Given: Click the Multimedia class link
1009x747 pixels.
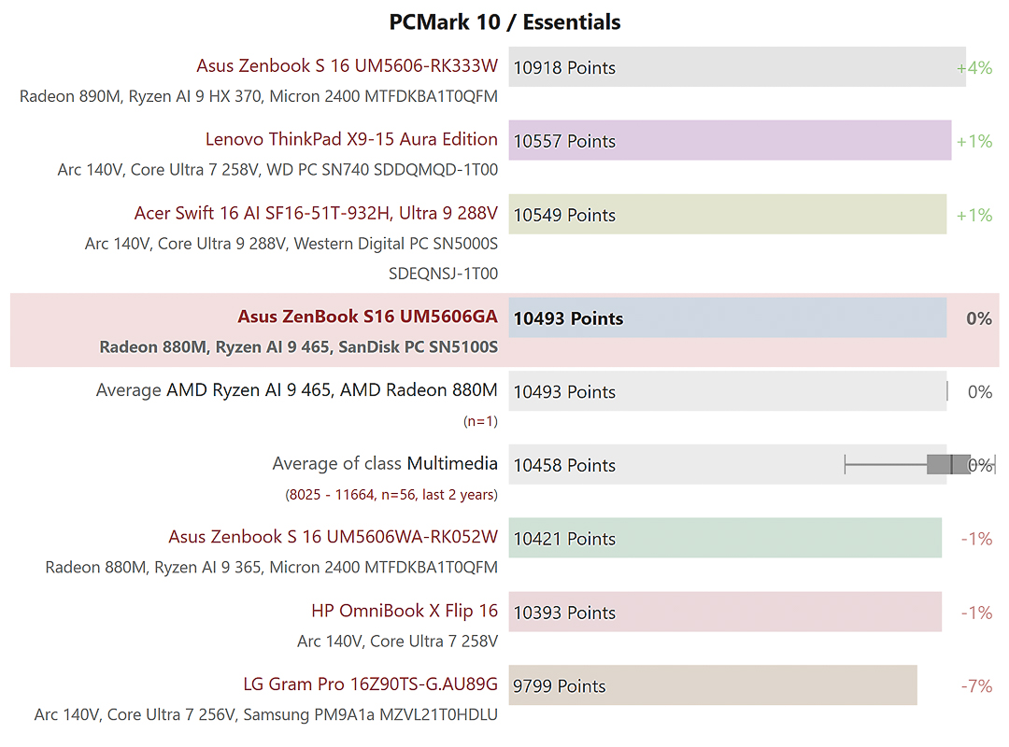Looking at the screenshot, I should 452,464.
